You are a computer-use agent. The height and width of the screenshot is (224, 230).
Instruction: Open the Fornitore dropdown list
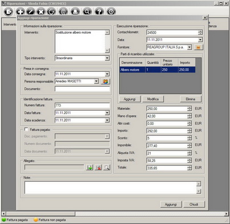point(189,47)
